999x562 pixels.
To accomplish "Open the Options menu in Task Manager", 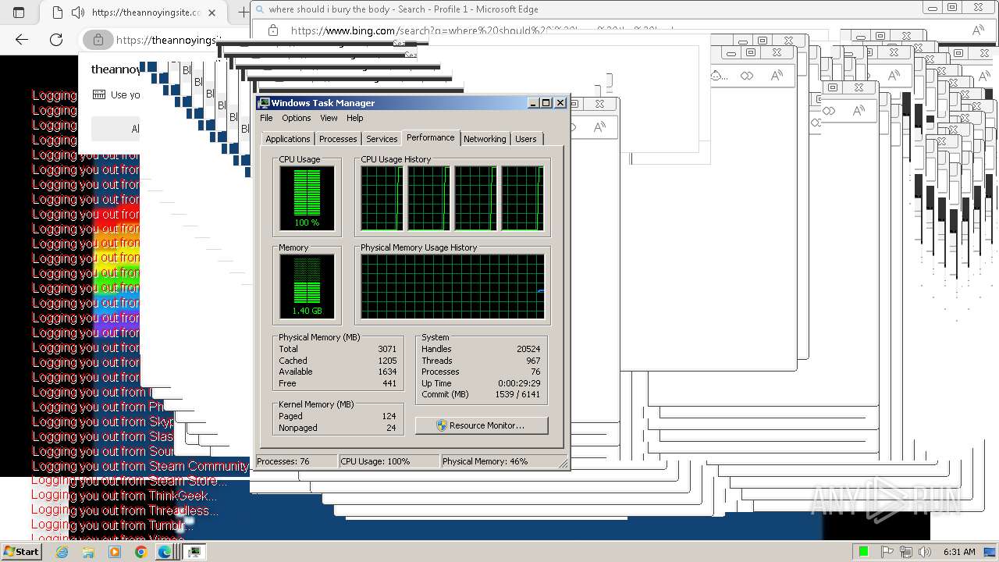I will [x=296, y=118].
